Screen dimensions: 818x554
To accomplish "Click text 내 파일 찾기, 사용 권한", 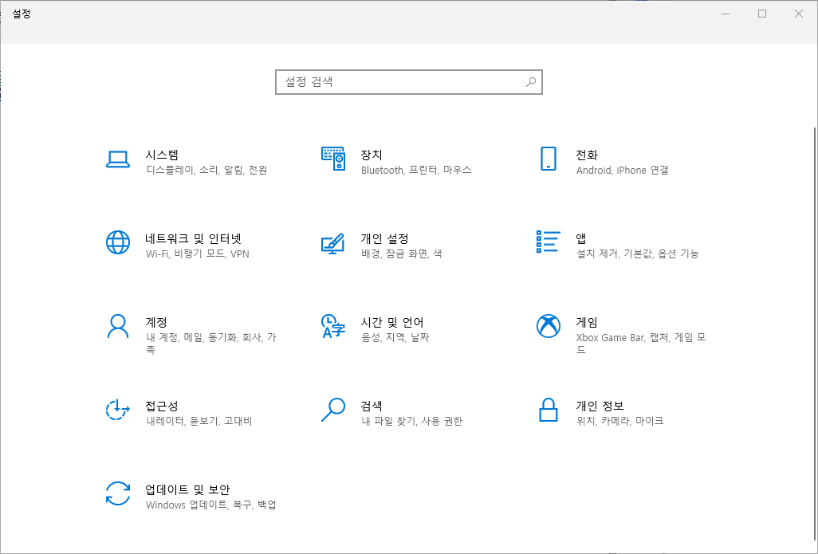I will (411, 421).
